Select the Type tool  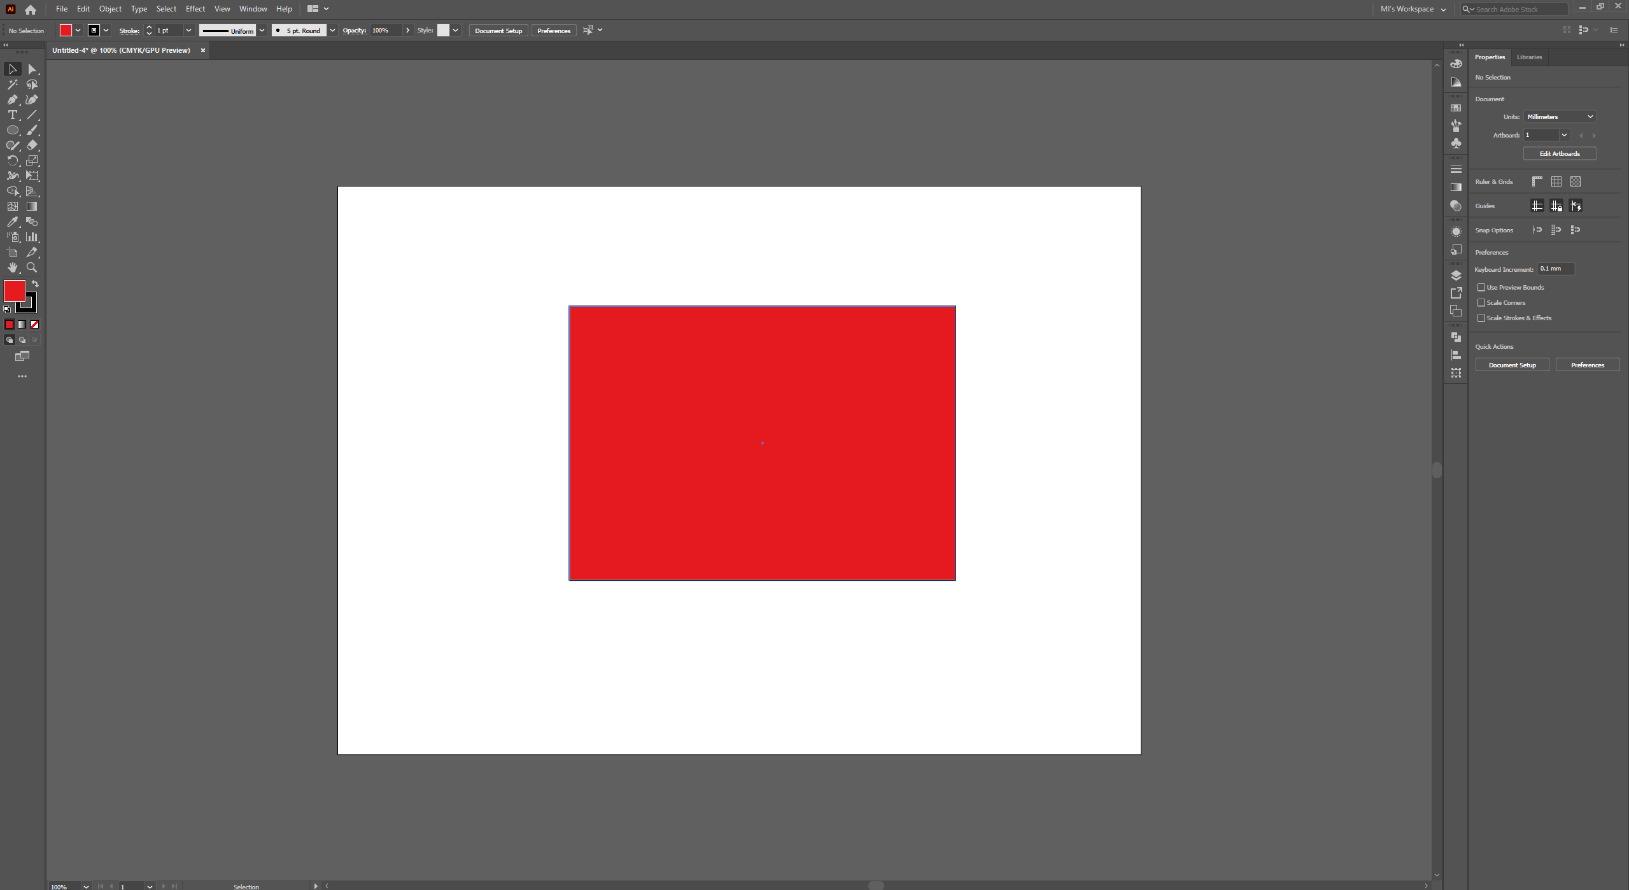pyautogui.click(x=12, y=115)
